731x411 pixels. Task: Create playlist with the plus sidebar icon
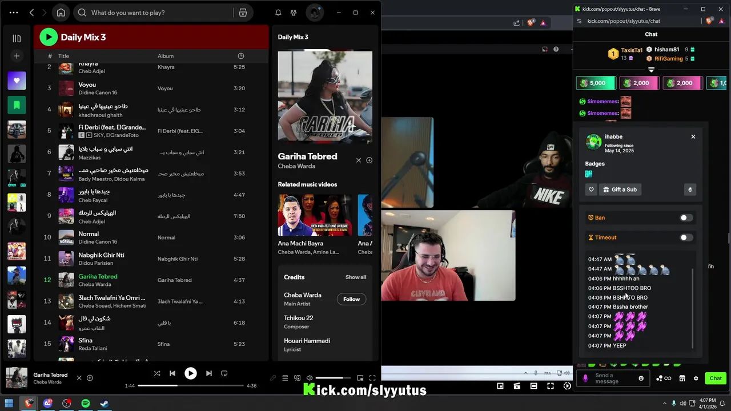[17, 56]
